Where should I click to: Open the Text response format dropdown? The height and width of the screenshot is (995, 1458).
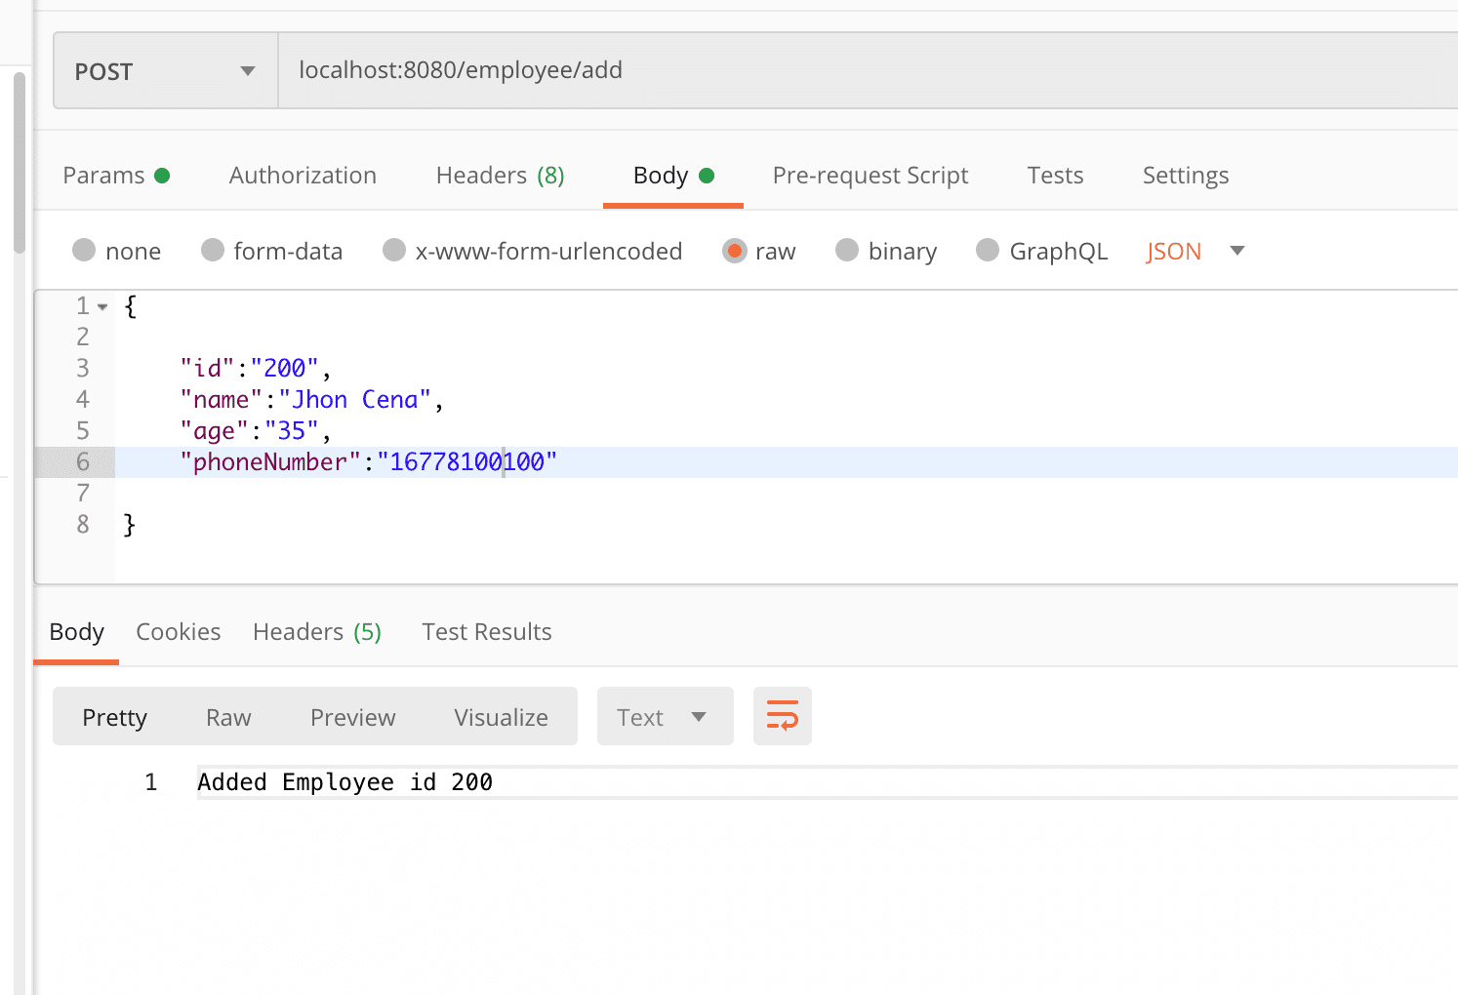tap(666, 716)
